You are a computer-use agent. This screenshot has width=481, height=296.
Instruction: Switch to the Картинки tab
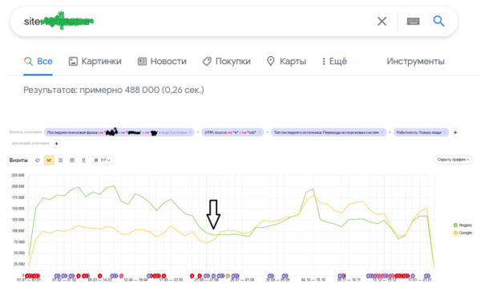point(95,62)
